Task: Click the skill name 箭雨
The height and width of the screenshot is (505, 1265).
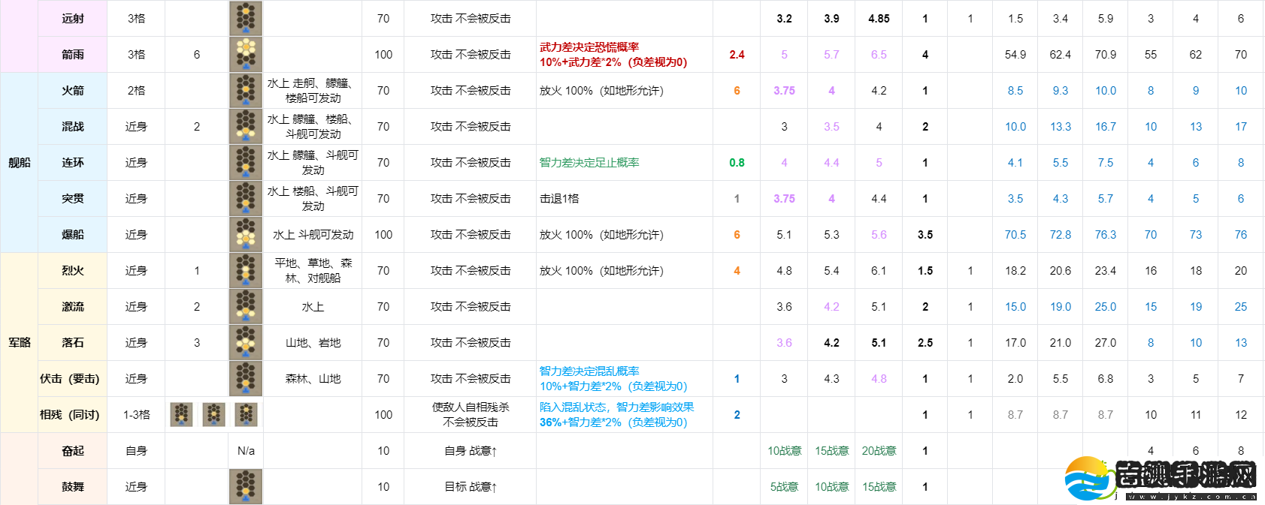Action: 73,55
